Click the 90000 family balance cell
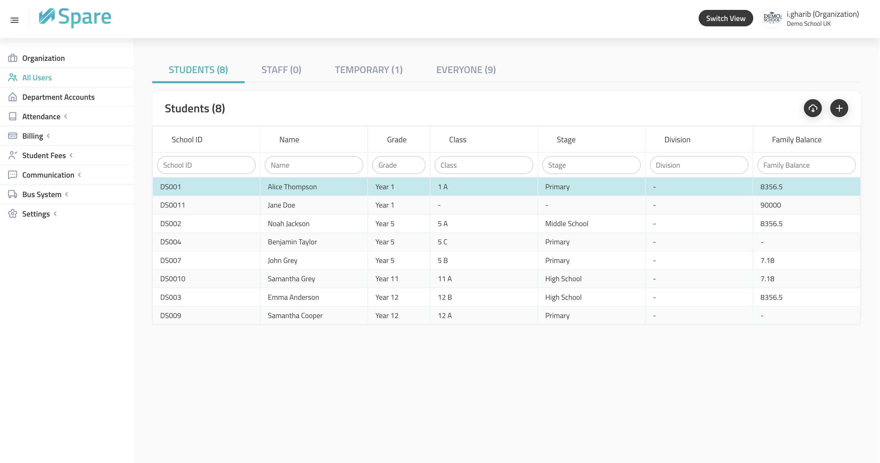Screen dimensions: 880x463 807,205
